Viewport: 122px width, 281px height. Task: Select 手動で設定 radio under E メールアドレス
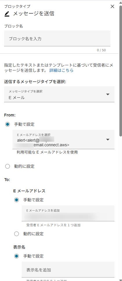pos(17,200)
